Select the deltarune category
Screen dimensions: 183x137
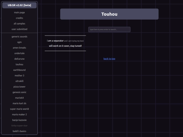tap(19, 59)
